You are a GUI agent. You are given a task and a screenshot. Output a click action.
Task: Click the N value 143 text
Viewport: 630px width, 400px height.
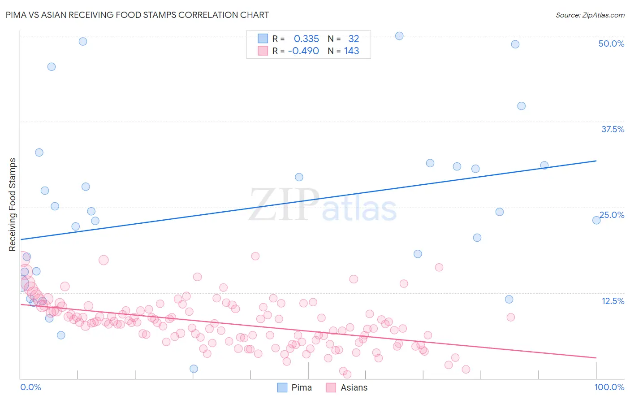pyautogui.click(x=352, y=51)
